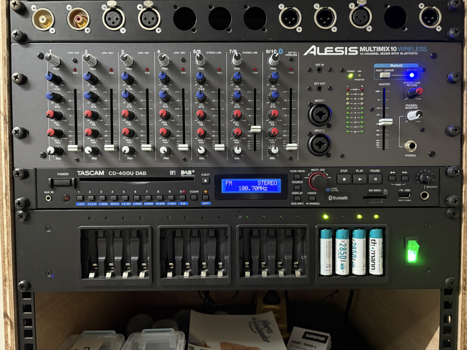This screenshot has width=467, height=350.
Task: Click the Bluetooth logo on the Tascam
Action: click(x=338, y=198)
